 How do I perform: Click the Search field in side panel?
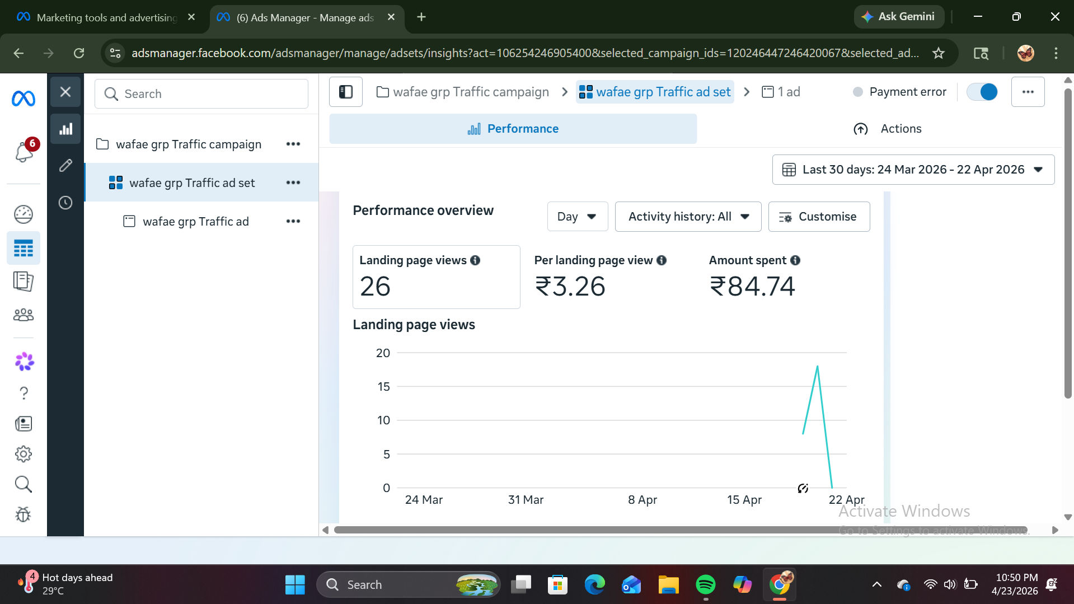click(x=201, y=94)
